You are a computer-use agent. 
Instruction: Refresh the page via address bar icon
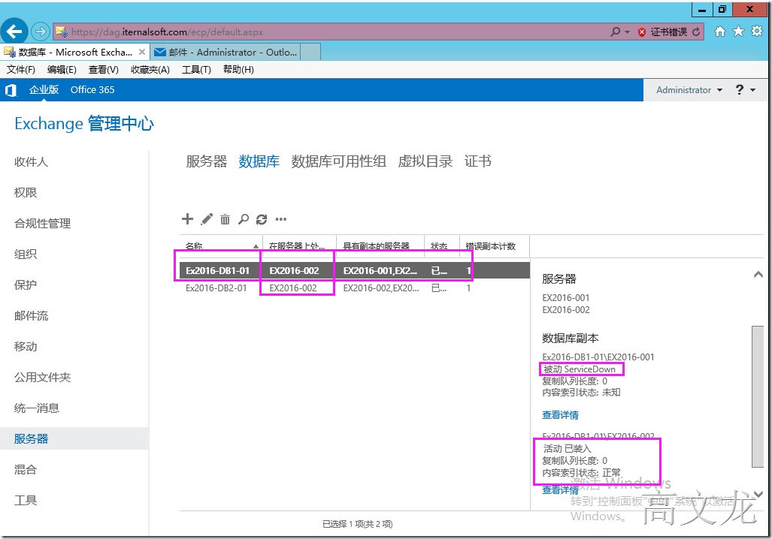tap(695, 32)
